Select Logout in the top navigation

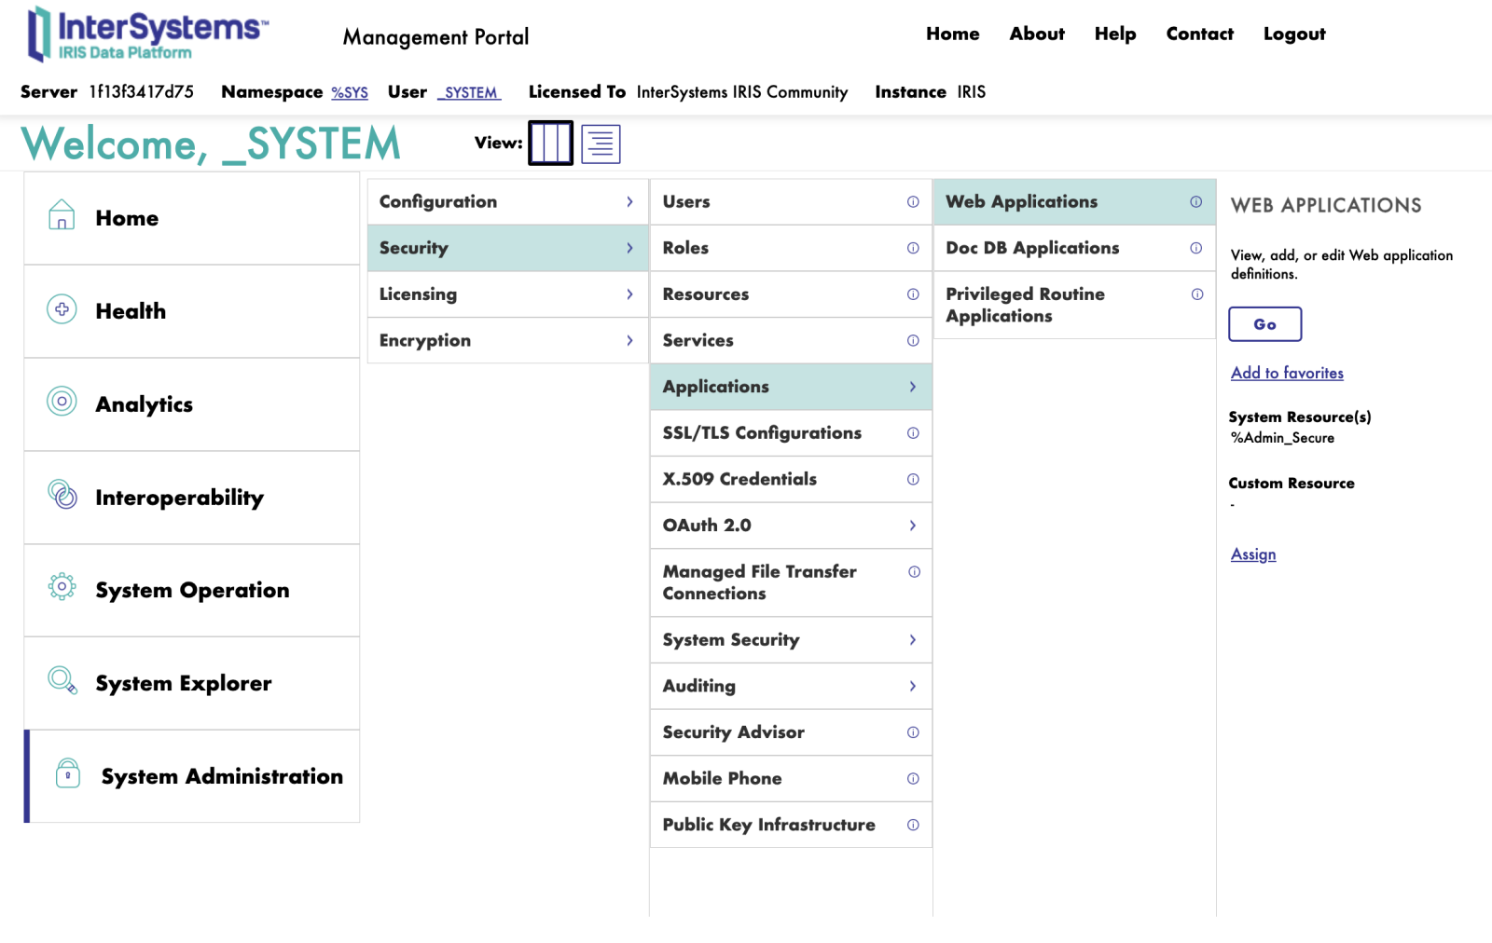click(x=1293, y=34)
